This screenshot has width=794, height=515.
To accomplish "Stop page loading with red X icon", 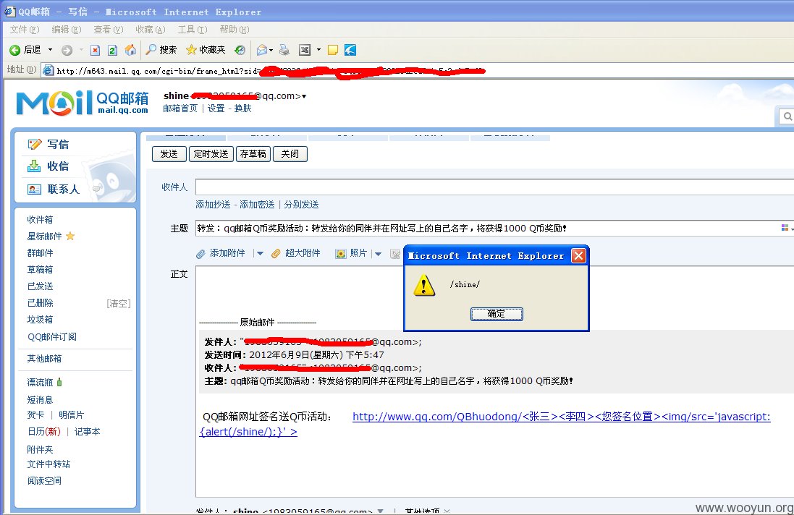I will (x=96, y=50).
